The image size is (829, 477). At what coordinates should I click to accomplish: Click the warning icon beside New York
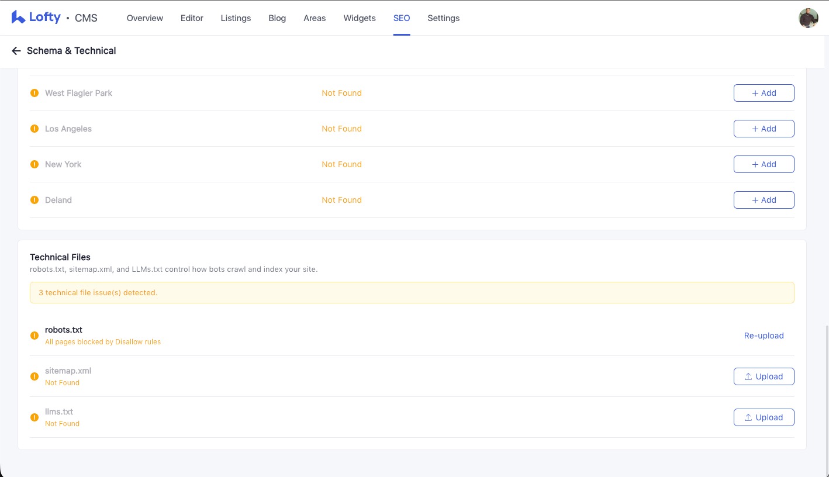click(x=34, y=164)
